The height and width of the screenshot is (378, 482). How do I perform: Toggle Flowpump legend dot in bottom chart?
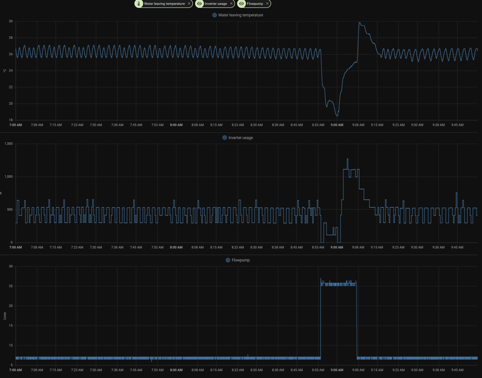click(228, 260)
